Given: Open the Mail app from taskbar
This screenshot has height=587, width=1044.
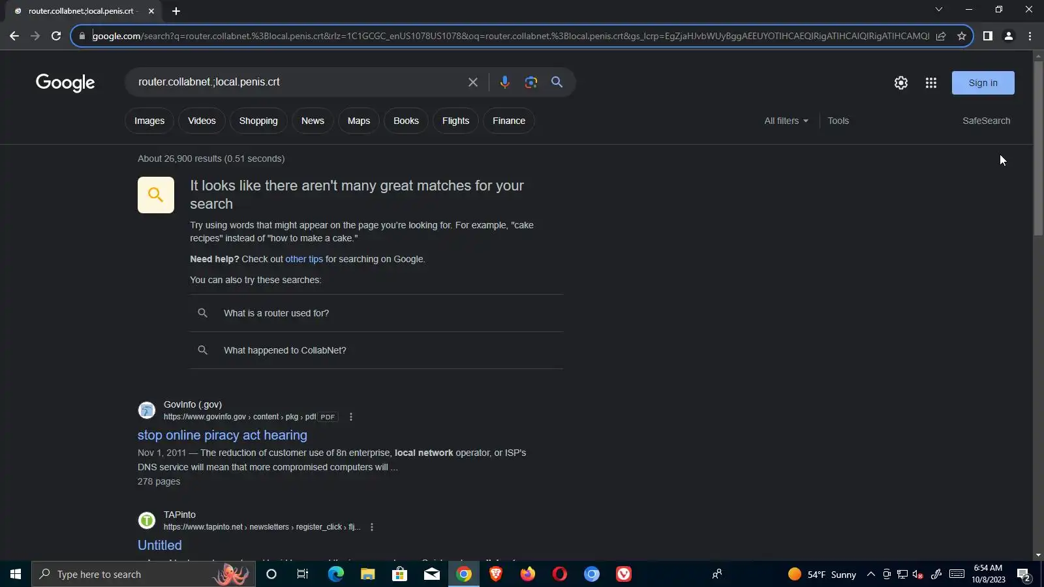Looking at the screenshot, I should (x=432, y=575).
